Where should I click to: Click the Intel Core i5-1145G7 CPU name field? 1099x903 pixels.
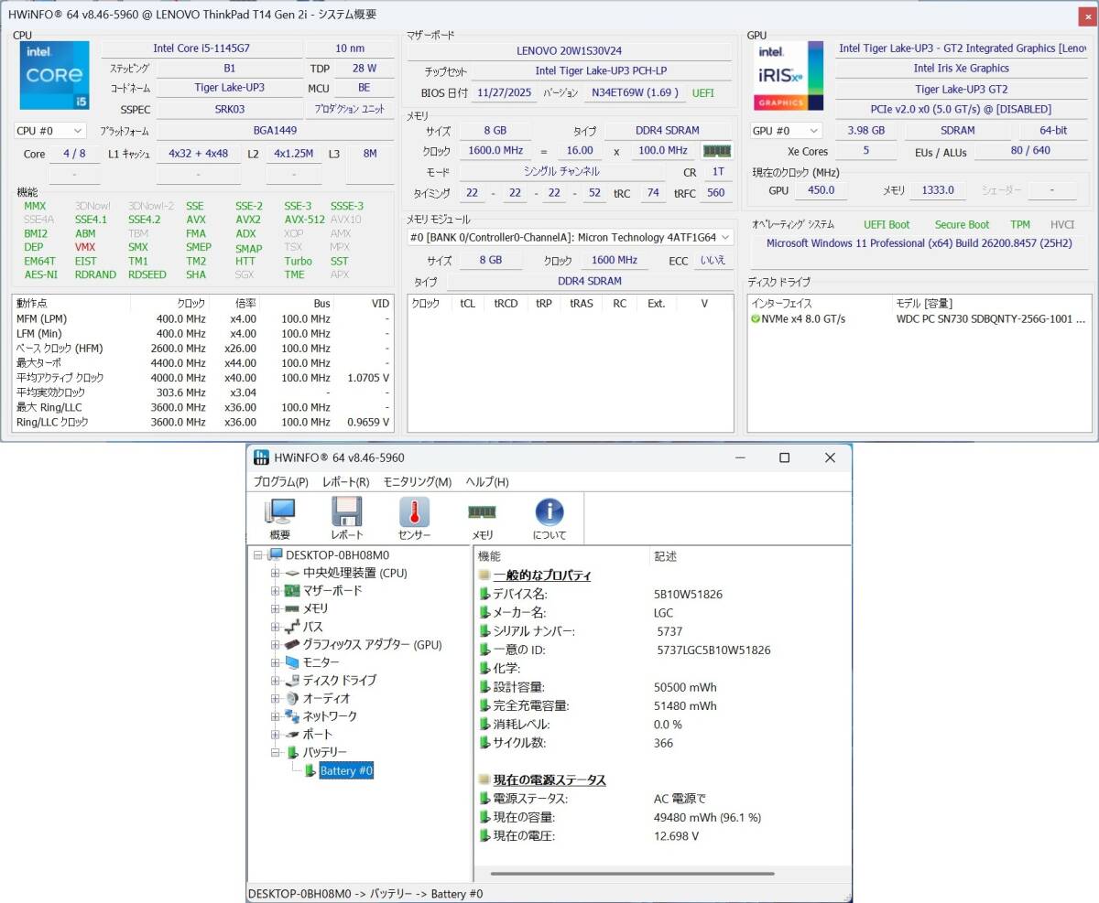click(201, 48)
